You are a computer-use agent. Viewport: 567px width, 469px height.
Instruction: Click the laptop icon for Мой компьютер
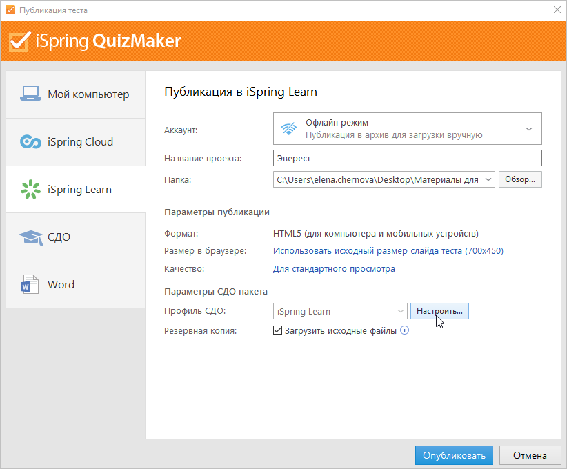[30, 94]
